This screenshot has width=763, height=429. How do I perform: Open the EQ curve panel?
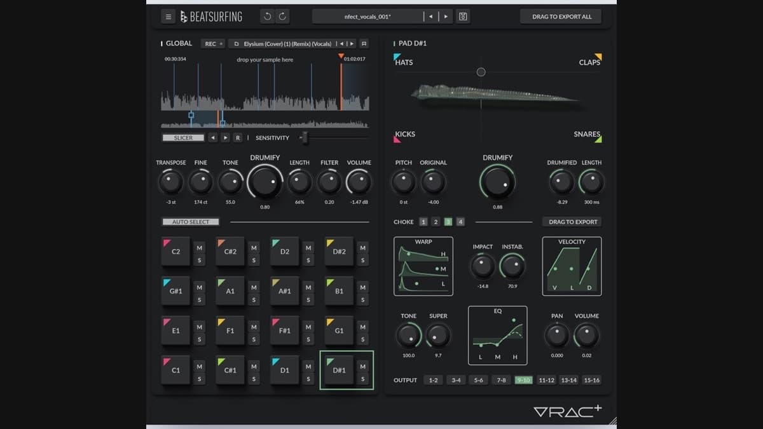tap(498, 336)
